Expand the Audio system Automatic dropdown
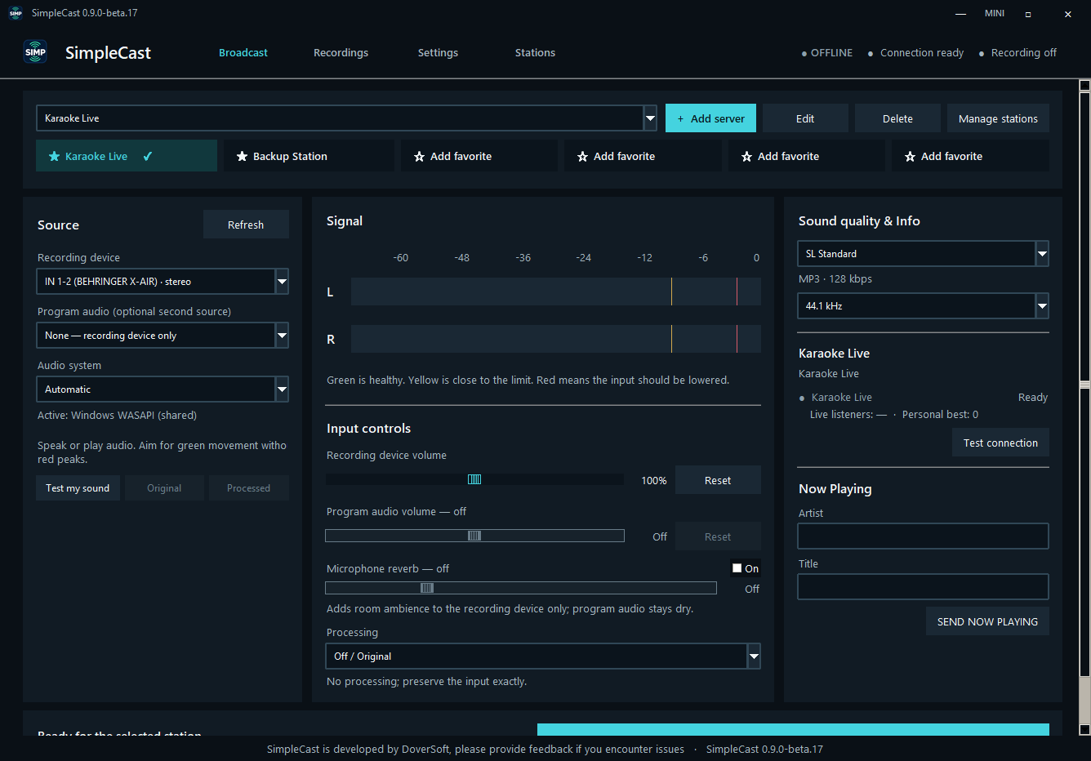The image size is (1091, 761). [x=282, y=389]
